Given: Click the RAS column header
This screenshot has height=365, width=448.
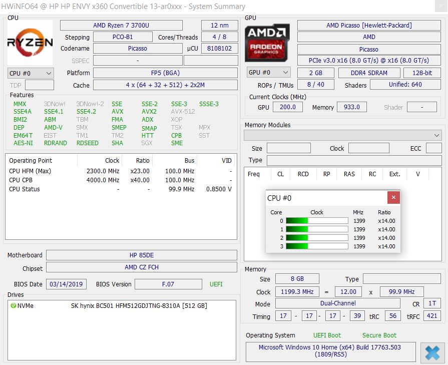Looking at the screenshot, I should [x=349, y=174].
